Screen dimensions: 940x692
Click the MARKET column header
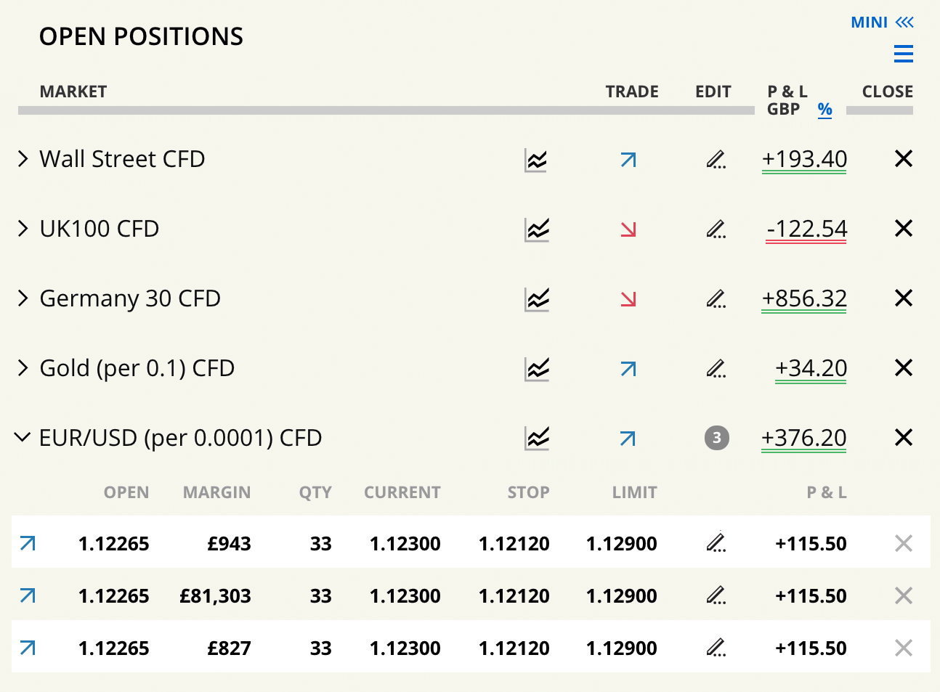[73, 91]
